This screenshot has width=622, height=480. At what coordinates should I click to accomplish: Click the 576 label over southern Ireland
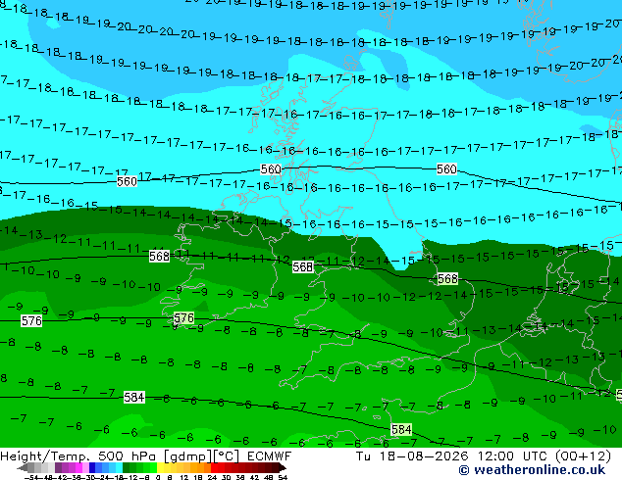pos(184,318)
